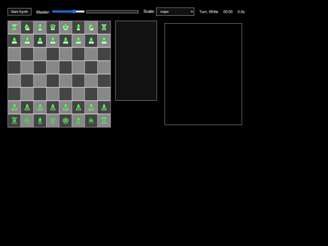Pick the black pawn in front of the queen-side black bishop
Image resolution: width=328 pixels, height=246 pixels.
(x=40, y=41)
